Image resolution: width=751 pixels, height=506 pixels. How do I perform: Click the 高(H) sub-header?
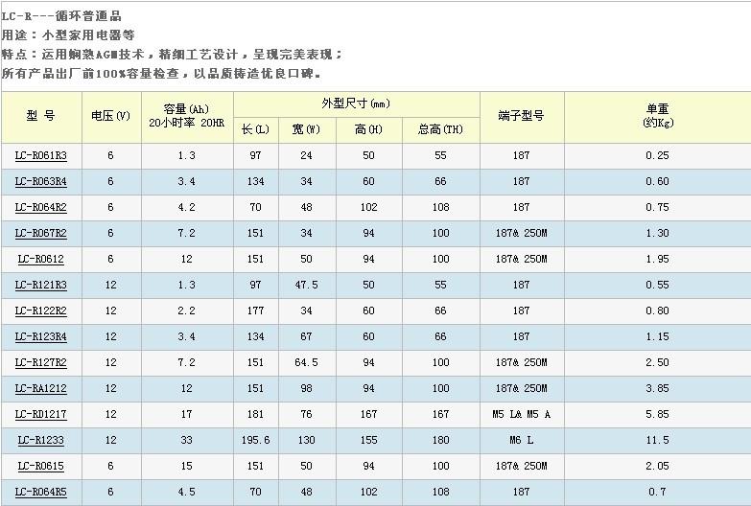368,129
